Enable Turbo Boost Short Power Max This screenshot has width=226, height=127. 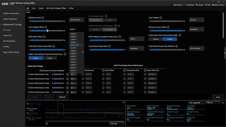[169, 39]
